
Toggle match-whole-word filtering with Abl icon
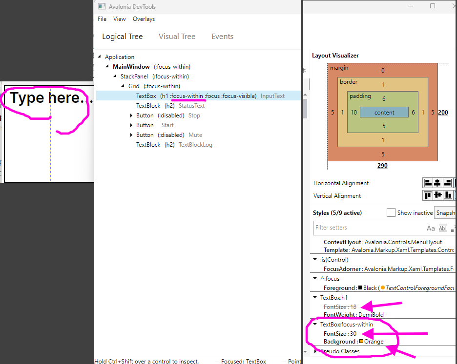(x=442, y=228)
